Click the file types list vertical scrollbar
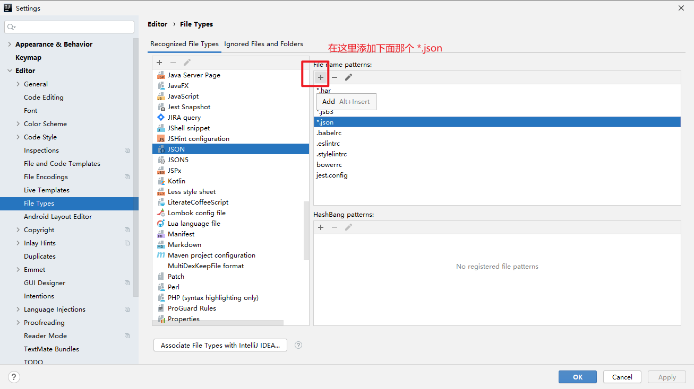Viewport: 694px width, 389px height. click(306, 231)
